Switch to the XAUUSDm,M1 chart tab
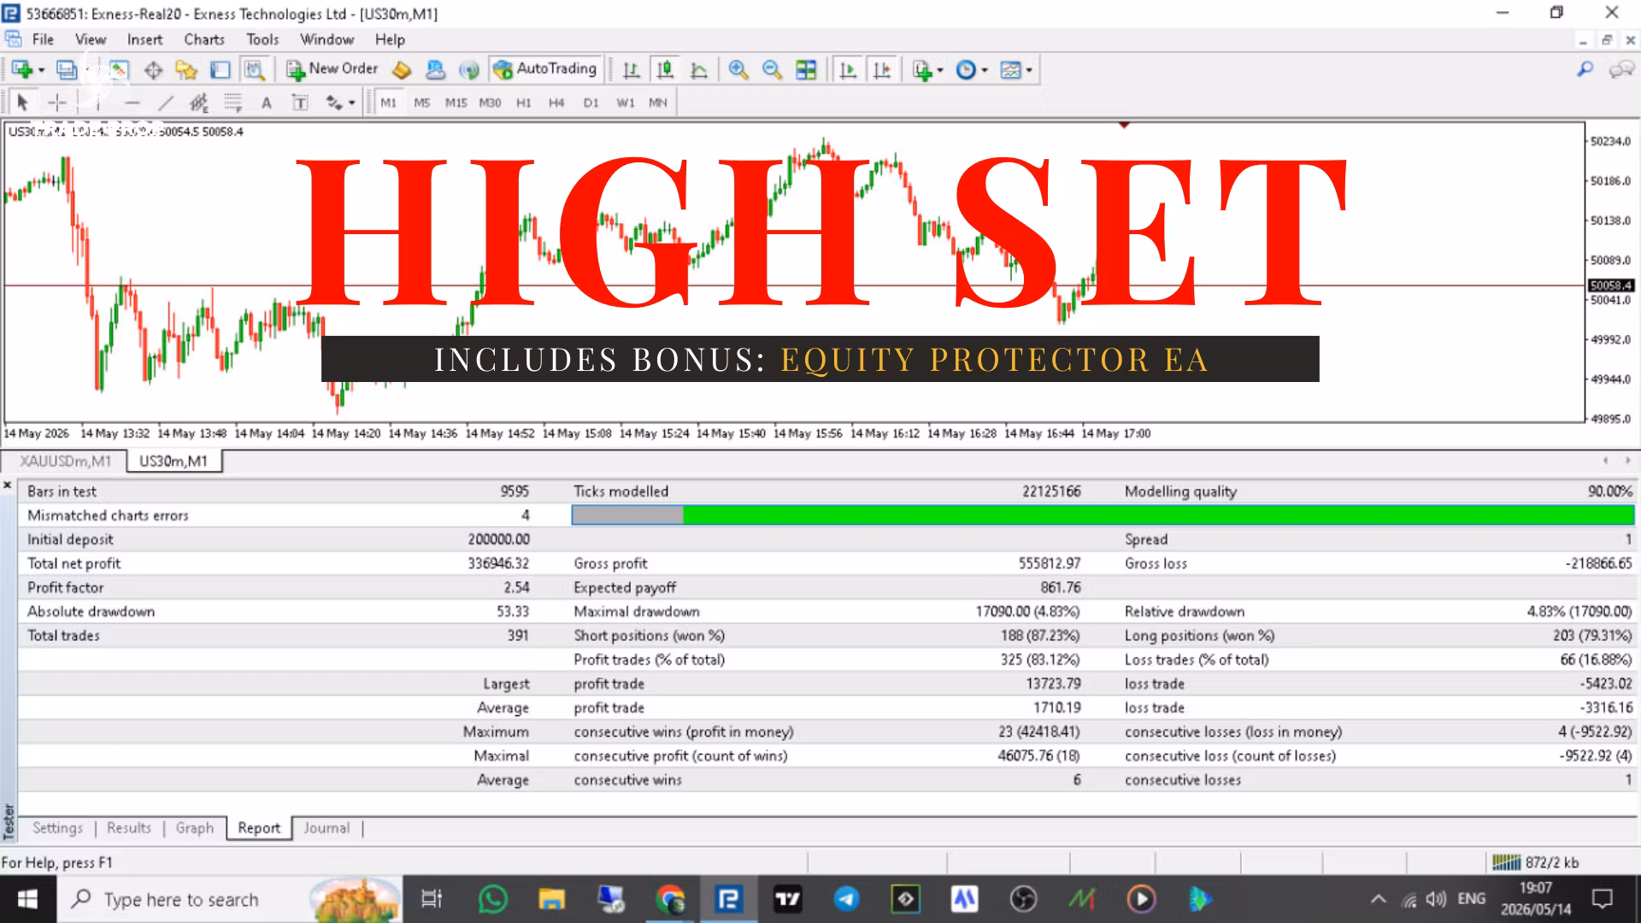Screen dimensions: 1641x923 click(x=65, y=461)
